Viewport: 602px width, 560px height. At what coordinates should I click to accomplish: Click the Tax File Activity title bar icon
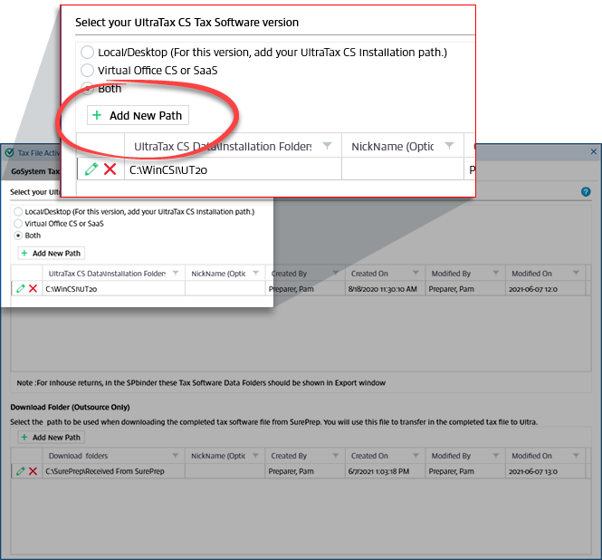(x=10, y=152)
